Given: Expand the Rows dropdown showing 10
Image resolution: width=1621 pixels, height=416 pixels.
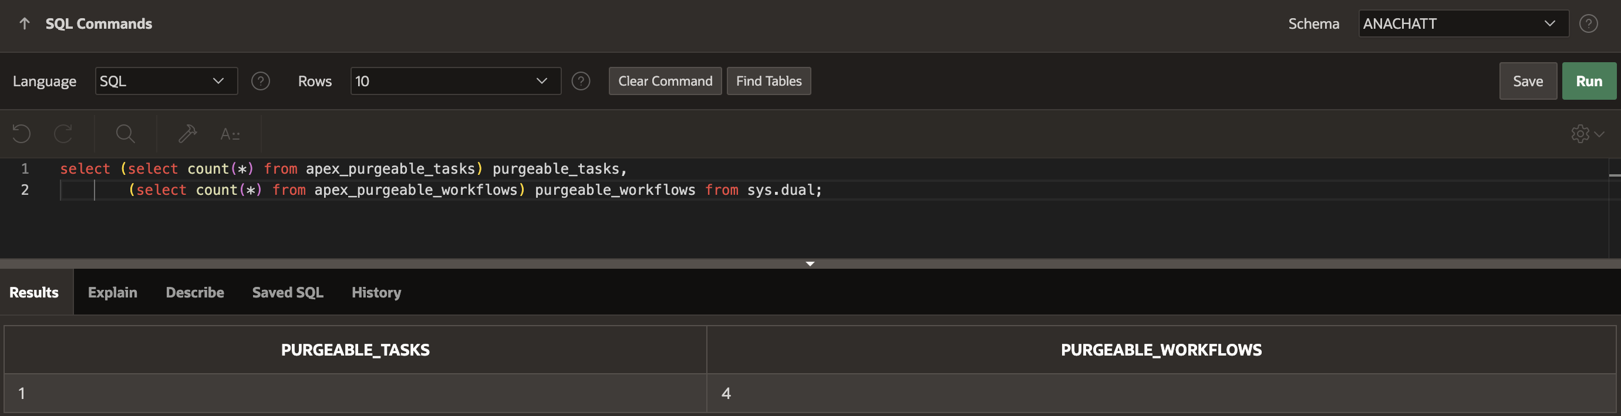Looking at the screenshot, I should point(455,81).
